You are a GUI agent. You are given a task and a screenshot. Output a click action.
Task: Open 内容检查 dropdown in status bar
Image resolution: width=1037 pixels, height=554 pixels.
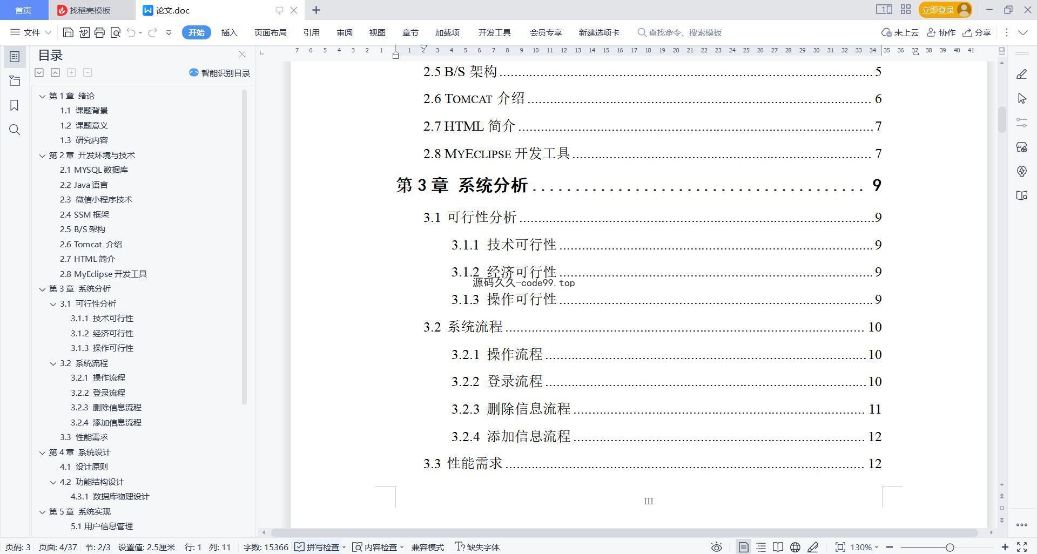pyautogui.click(x=378, y=547)
